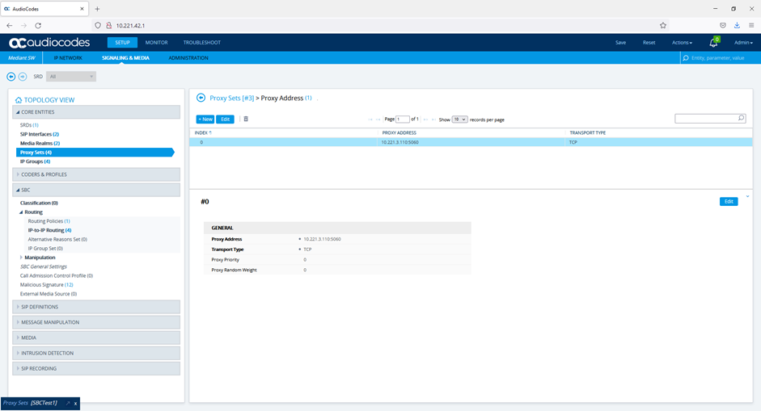761x411 pixels.
Task: Collapse the SBC section
Action: [x=96, y=190]
